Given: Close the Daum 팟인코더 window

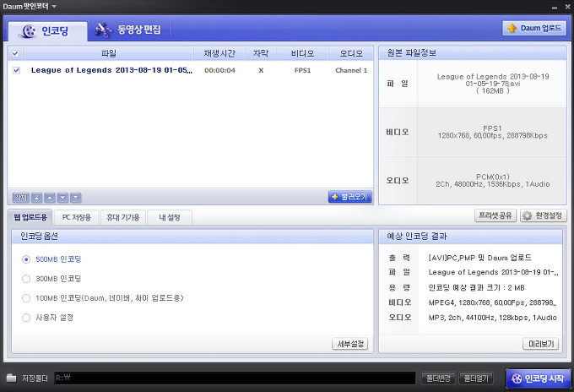Looking at the screenshot, I should coord(567,7).
